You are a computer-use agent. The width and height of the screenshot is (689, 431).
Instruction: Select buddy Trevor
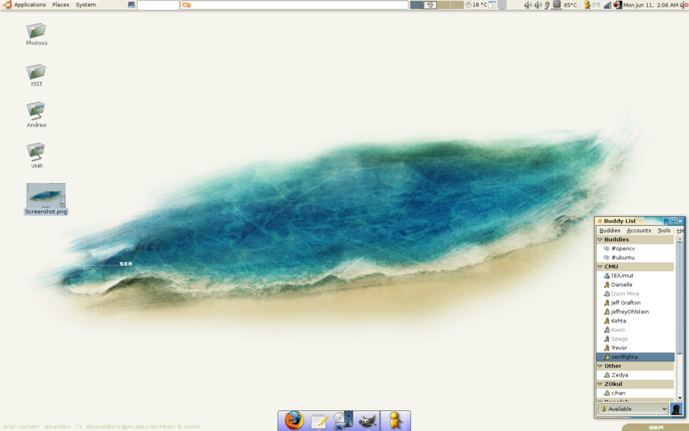[635, 348]
